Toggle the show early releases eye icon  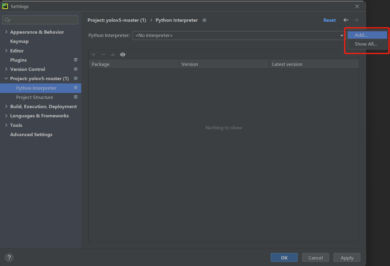pos(123,55)
